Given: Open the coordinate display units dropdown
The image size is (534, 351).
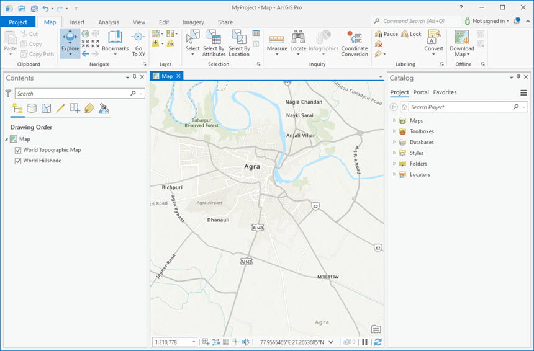Looking at the screenshot, I should 331,342.
